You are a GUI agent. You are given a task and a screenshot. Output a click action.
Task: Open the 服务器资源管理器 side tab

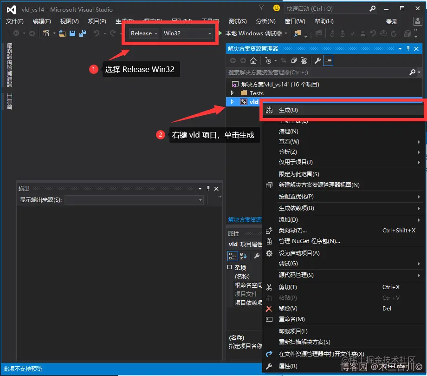(9, 65)
